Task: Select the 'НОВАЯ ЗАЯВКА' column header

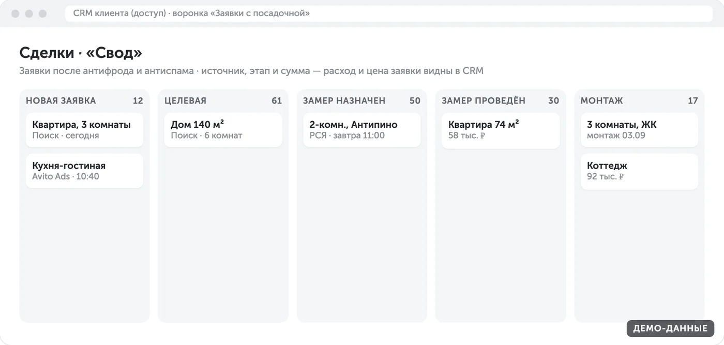Action: coord(61,101)
